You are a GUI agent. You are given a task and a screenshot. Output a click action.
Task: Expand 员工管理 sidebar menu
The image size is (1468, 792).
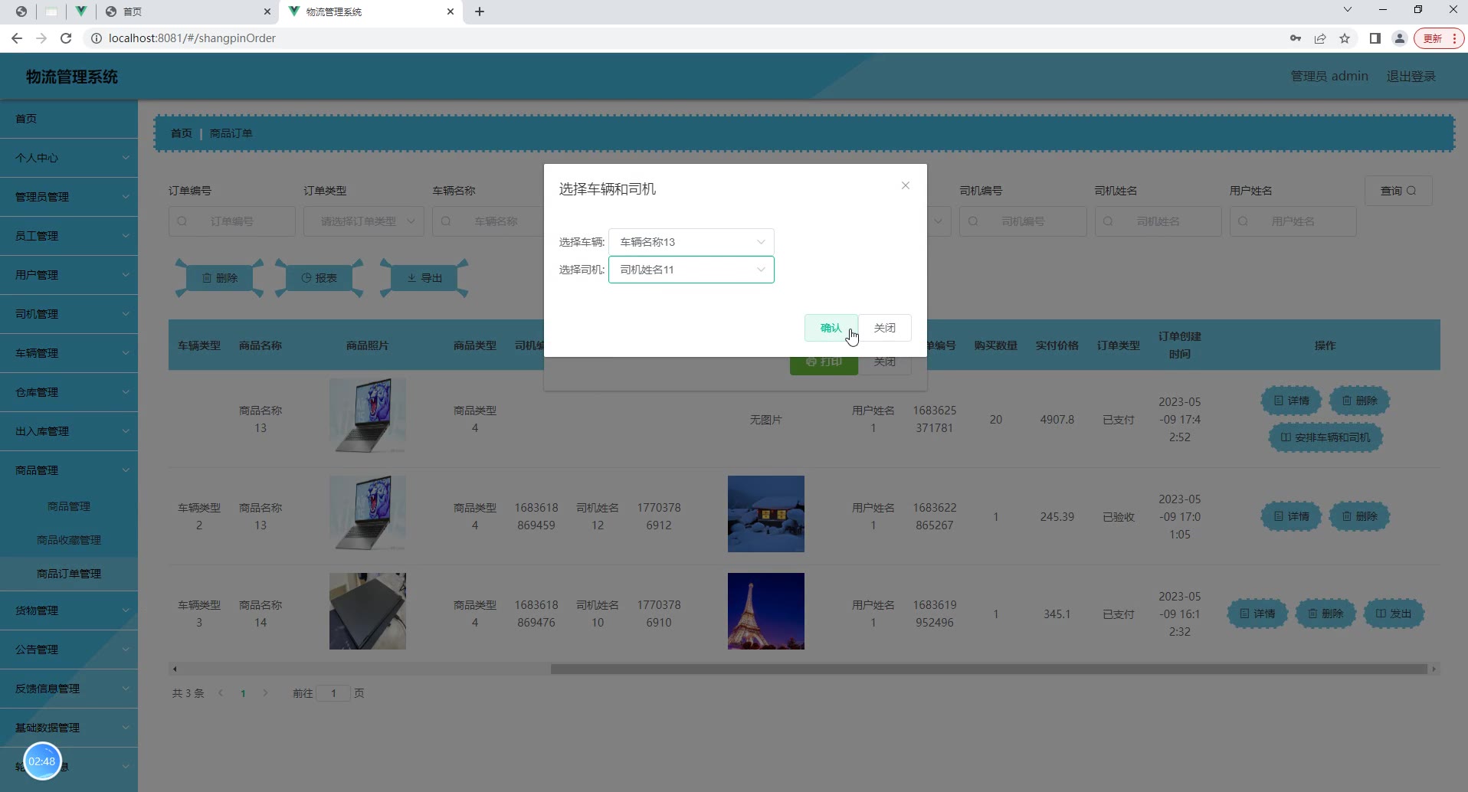point(69,236)
